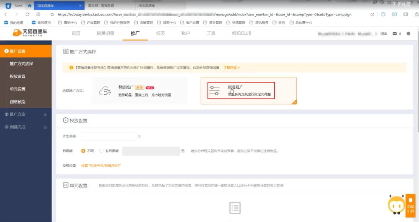The width and height of the screenshot is (419, 222).
Task: Click the browser logo icon at top-left
Action: click(x=8, y=5)
